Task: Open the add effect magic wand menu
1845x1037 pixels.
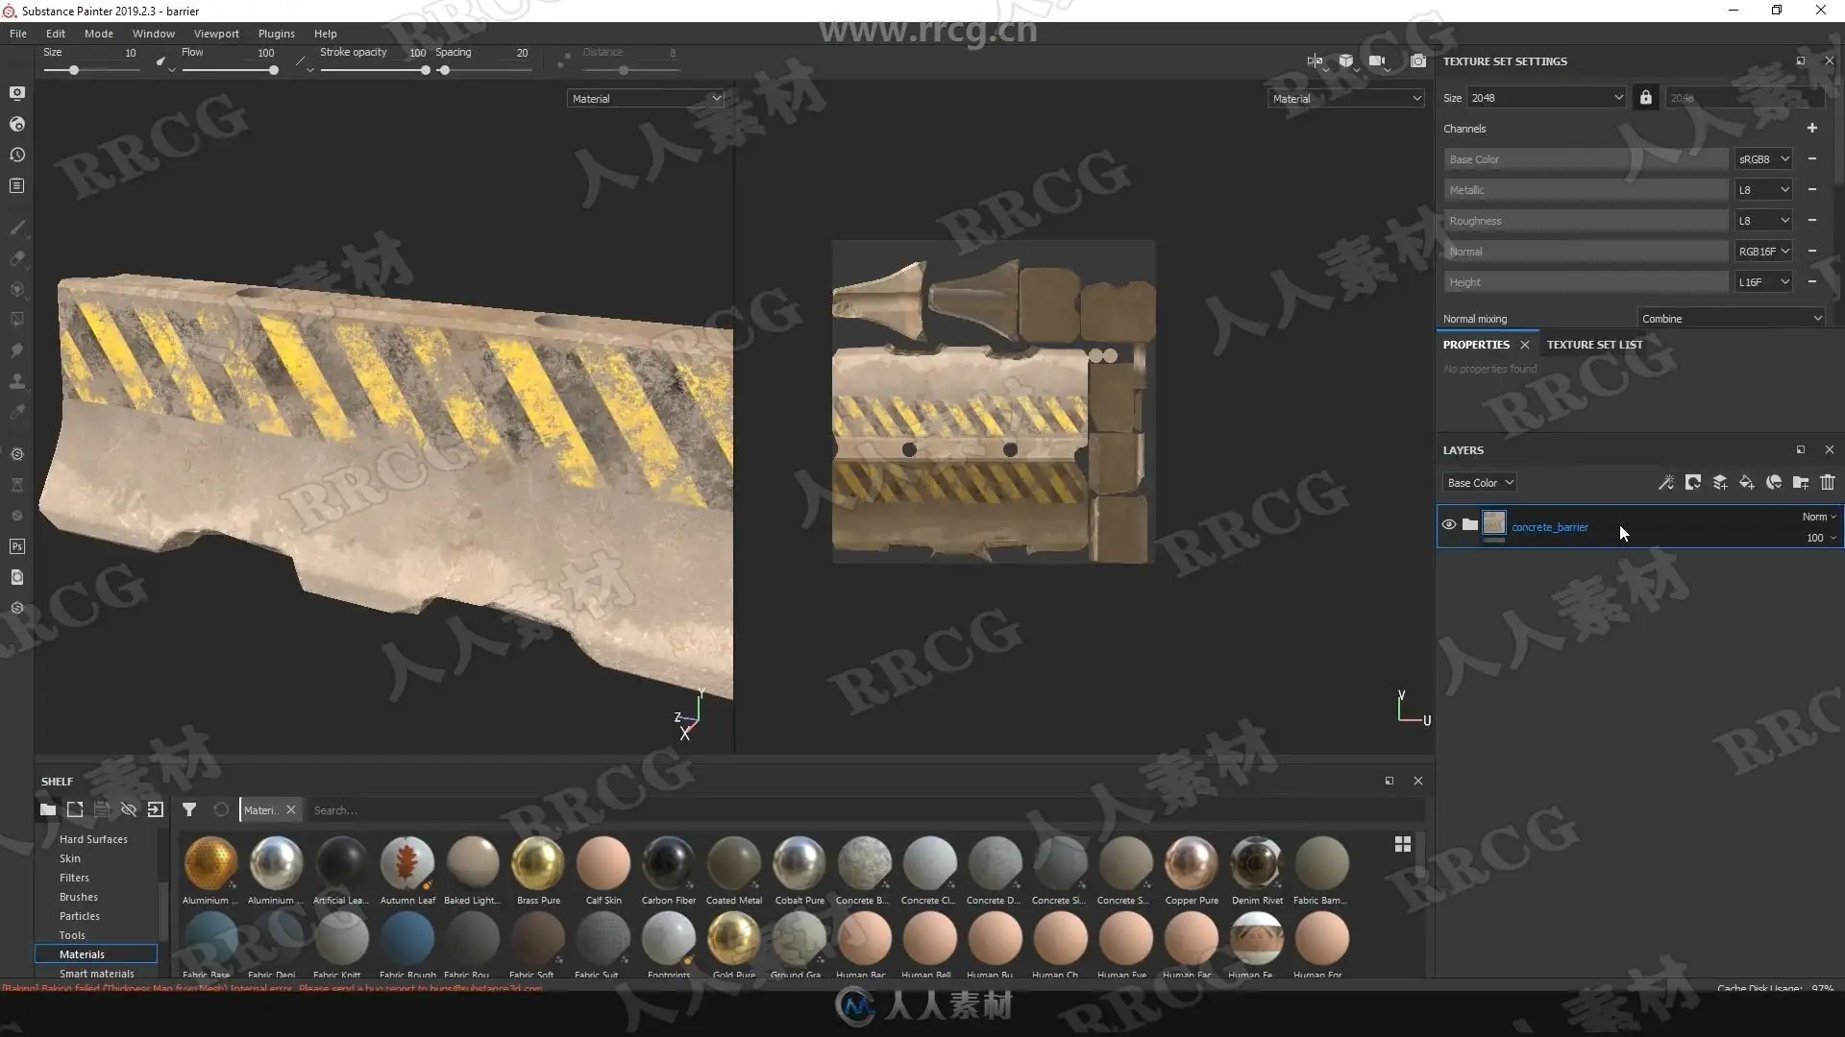Action: [1665, 483]
